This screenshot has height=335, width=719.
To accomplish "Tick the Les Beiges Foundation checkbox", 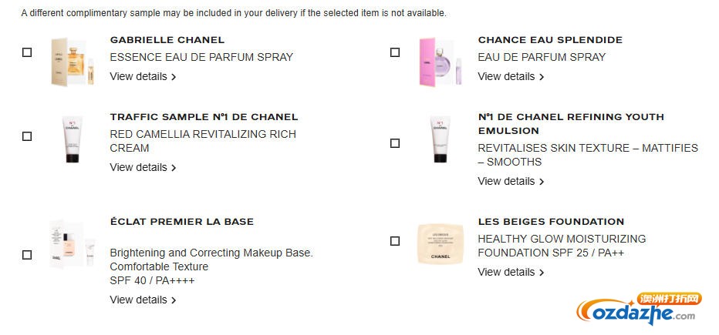I will [x=395, y=241].
